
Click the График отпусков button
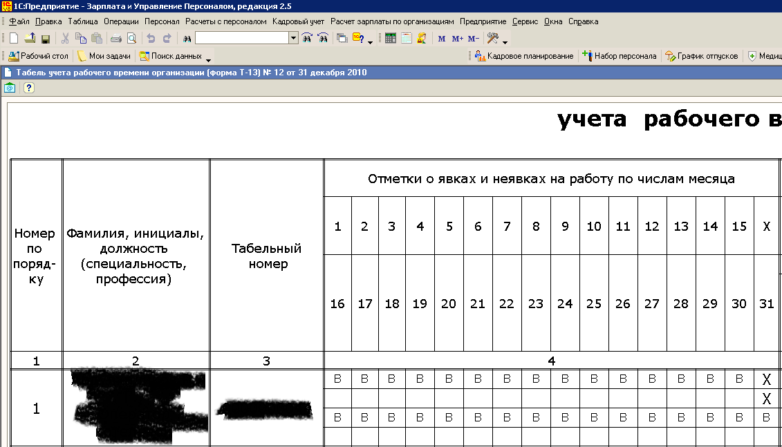pos(702,56)
